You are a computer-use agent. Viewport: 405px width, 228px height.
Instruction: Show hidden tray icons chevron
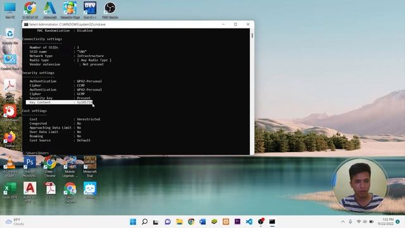click(343, 222)
